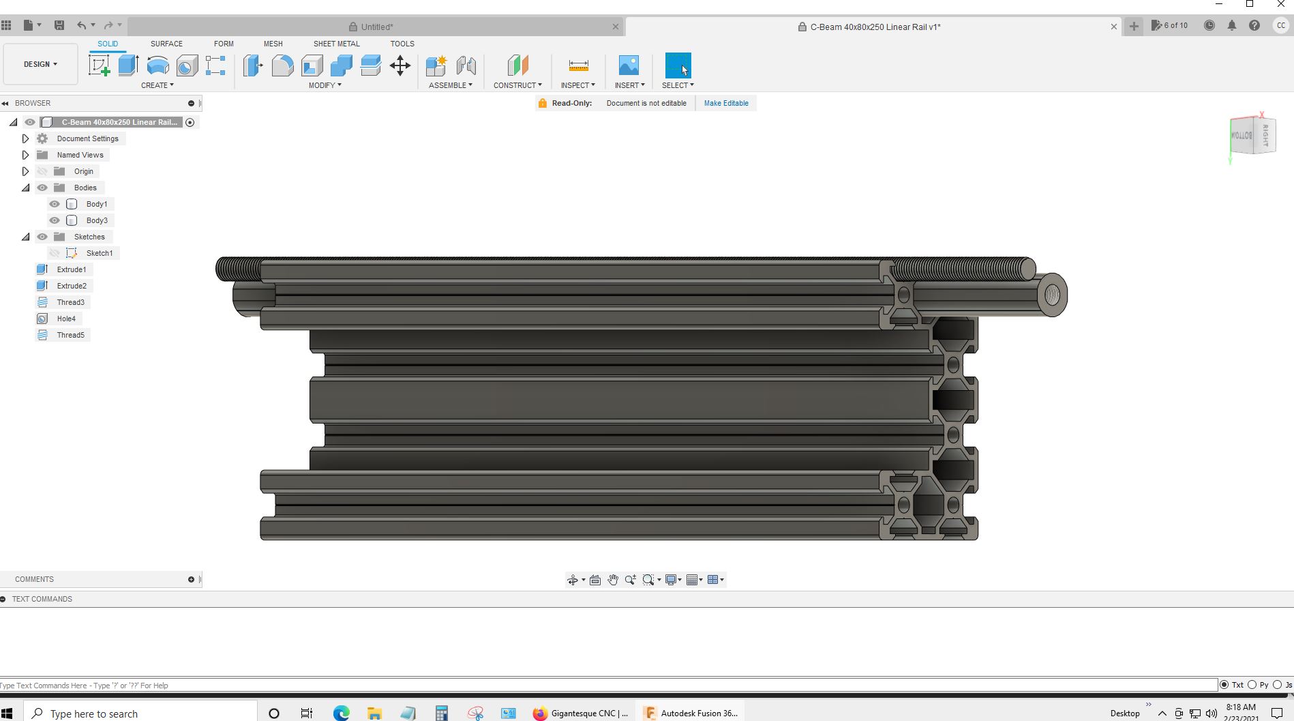Switch to the TOOLS tab

point(402,44)
